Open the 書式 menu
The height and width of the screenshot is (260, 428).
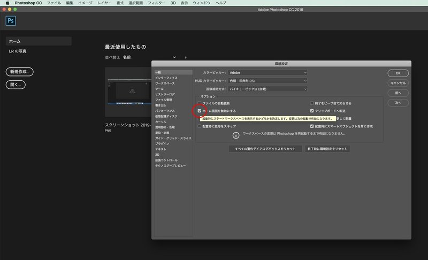point(120,3)
